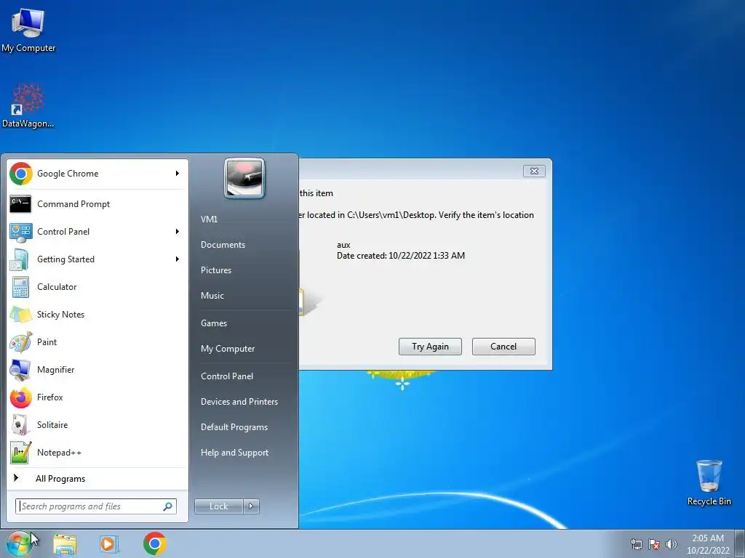Launch Calculator from Start menu

pos(97,287)
